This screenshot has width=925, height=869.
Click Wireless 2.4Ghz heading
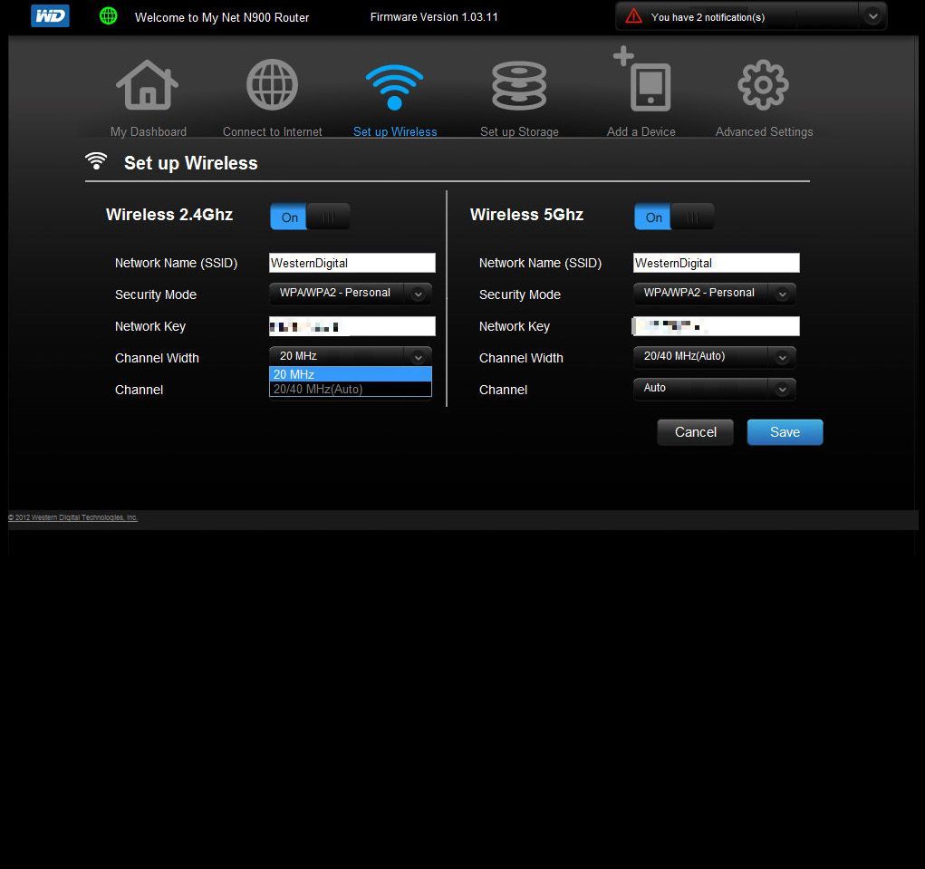pyautogui.click(x=169, y=214)
